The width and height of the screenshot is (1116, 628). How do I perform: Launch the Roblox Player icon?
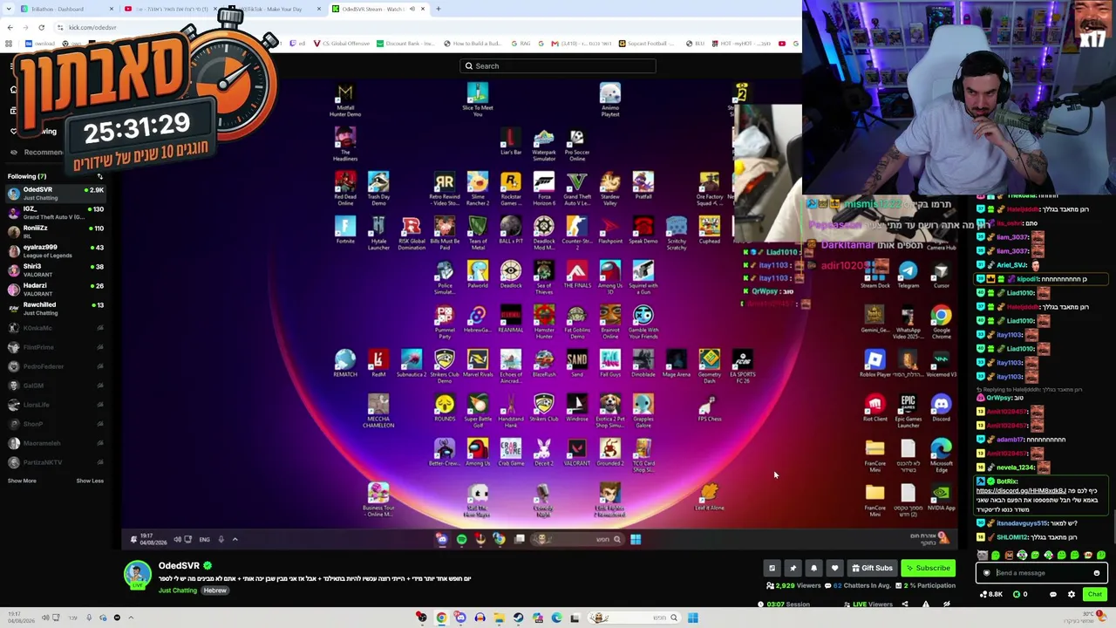(874, 364)
